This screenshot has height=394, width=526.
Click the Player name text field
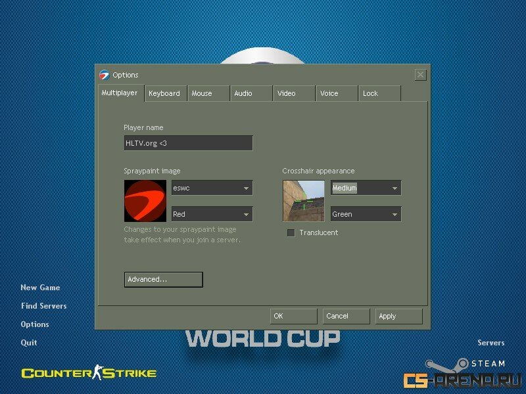coord(188,142)
